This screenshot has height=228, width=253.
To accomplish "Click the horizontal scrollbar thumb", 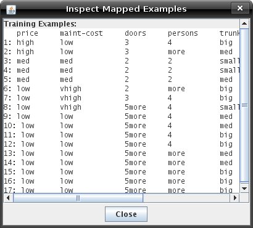I will point(78,198).
